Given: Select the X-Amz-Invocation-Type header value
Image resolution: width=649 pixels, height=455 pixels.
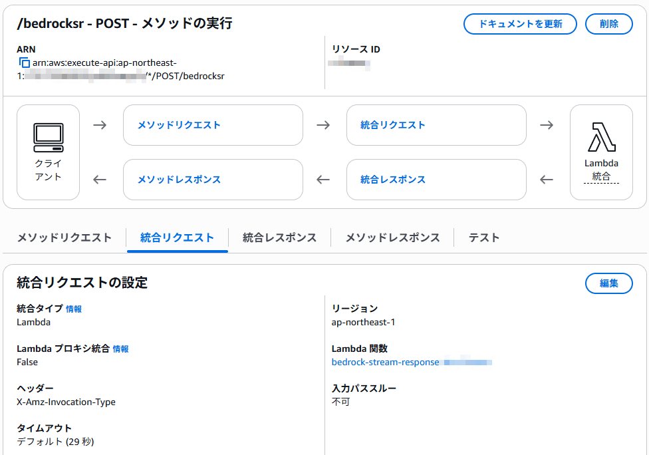Looking at the screenshot, I should (66, 402).
